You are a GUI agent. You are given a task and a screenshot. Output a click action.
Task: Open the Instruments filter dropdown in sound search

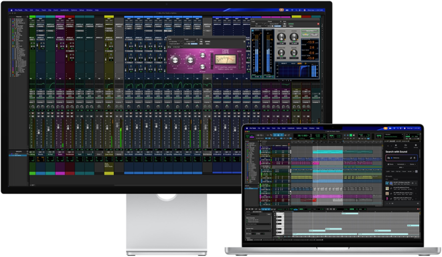pos(401,164)
